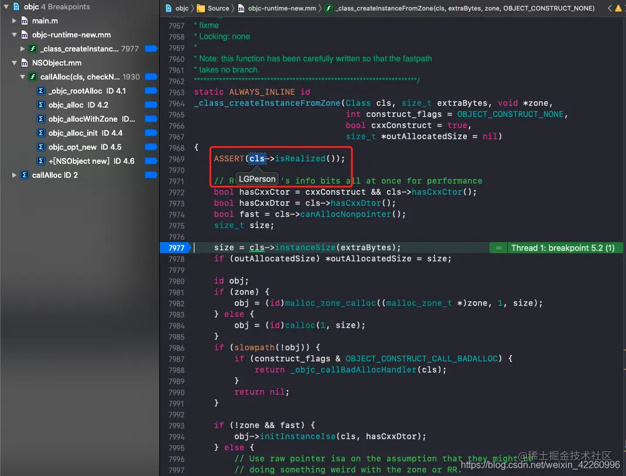Image resolution: width=626 pixels, height=476 pixels.
Task: Click the isRealized call on line 7969
Action: pyautogui.click(x=300, y=158)
